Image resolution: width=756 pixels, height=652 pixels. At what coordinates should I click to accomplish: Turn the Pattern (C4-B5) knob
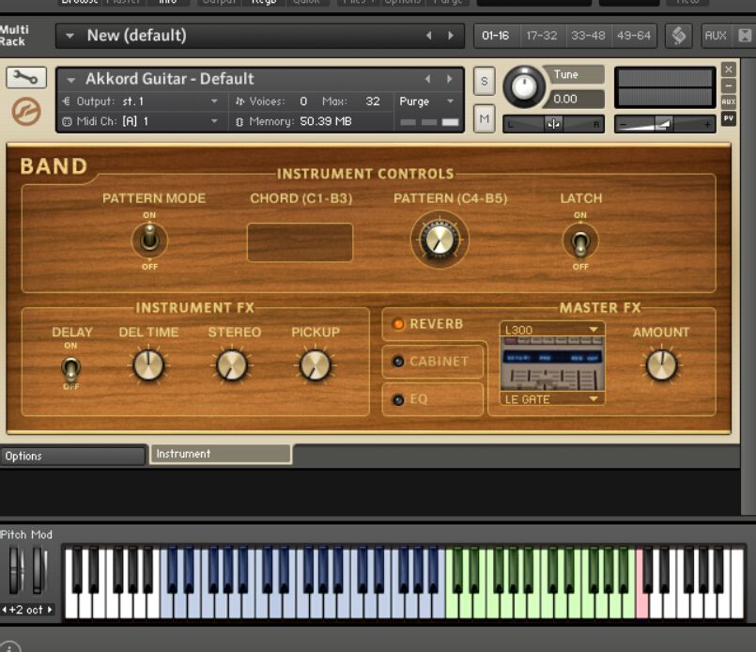coord(439,240)
